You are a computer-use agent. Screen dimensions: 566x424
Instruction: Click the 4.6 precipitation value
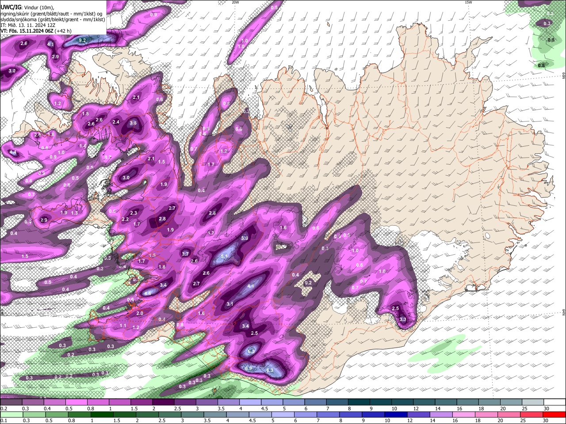[148, 293]
